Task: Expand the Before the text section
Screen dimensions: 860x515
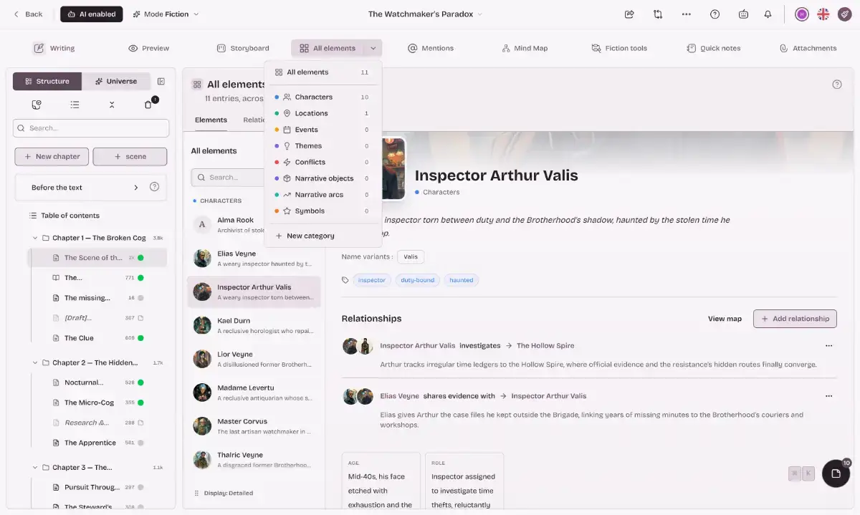Action: (x=136, y=188)
